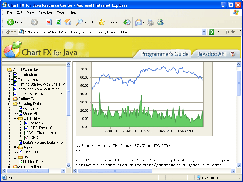Screen dimensions: 243x182
Task: Click the Search toolbar button
Action: point(85,22)
